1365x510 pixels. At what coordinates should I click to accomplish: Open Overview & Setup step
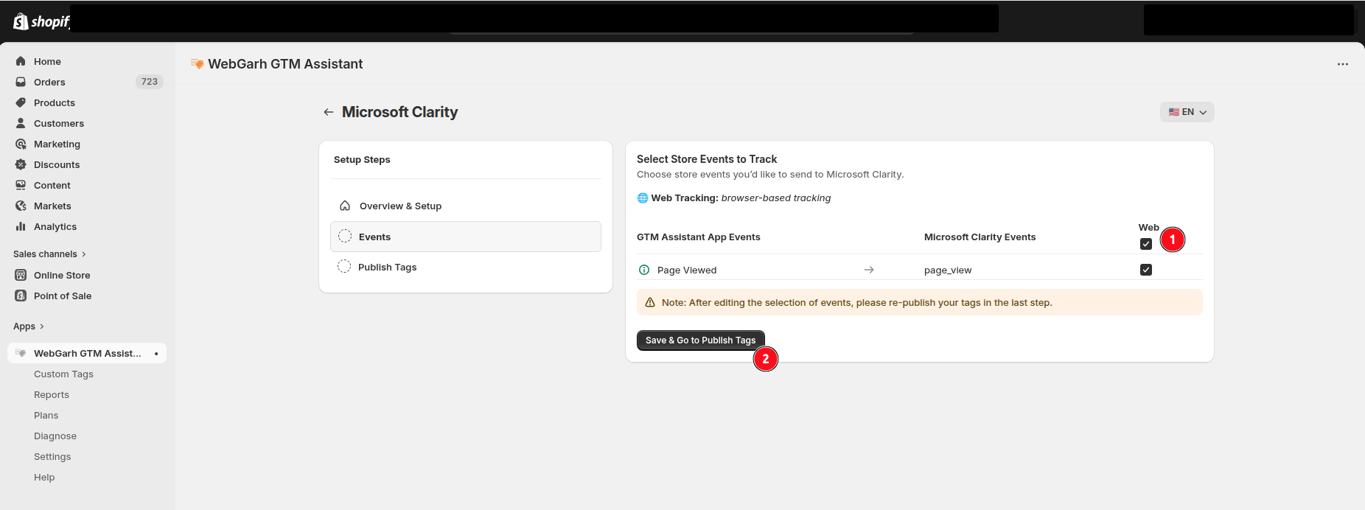[x=466, y=206]
